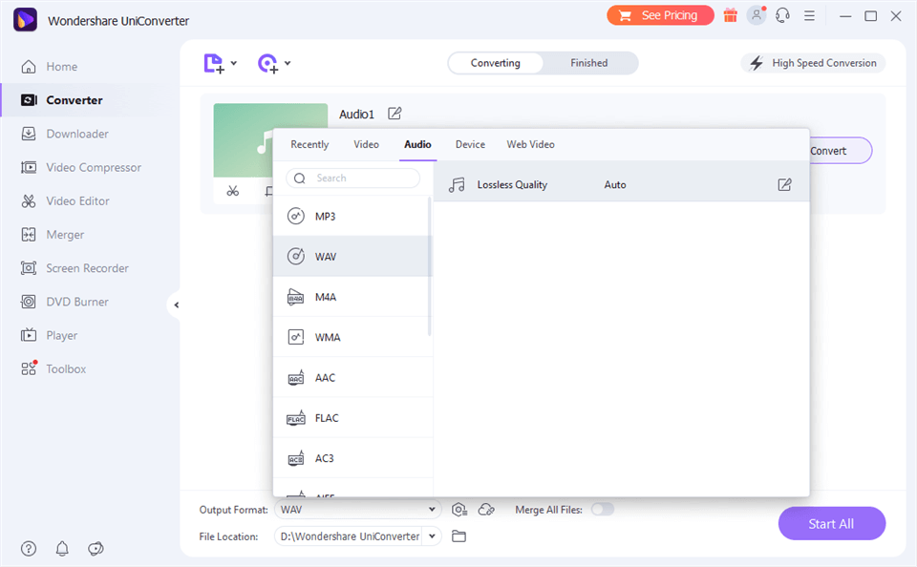Switch to the Device tab
The image size is (917, 567).
pos(470,144)
